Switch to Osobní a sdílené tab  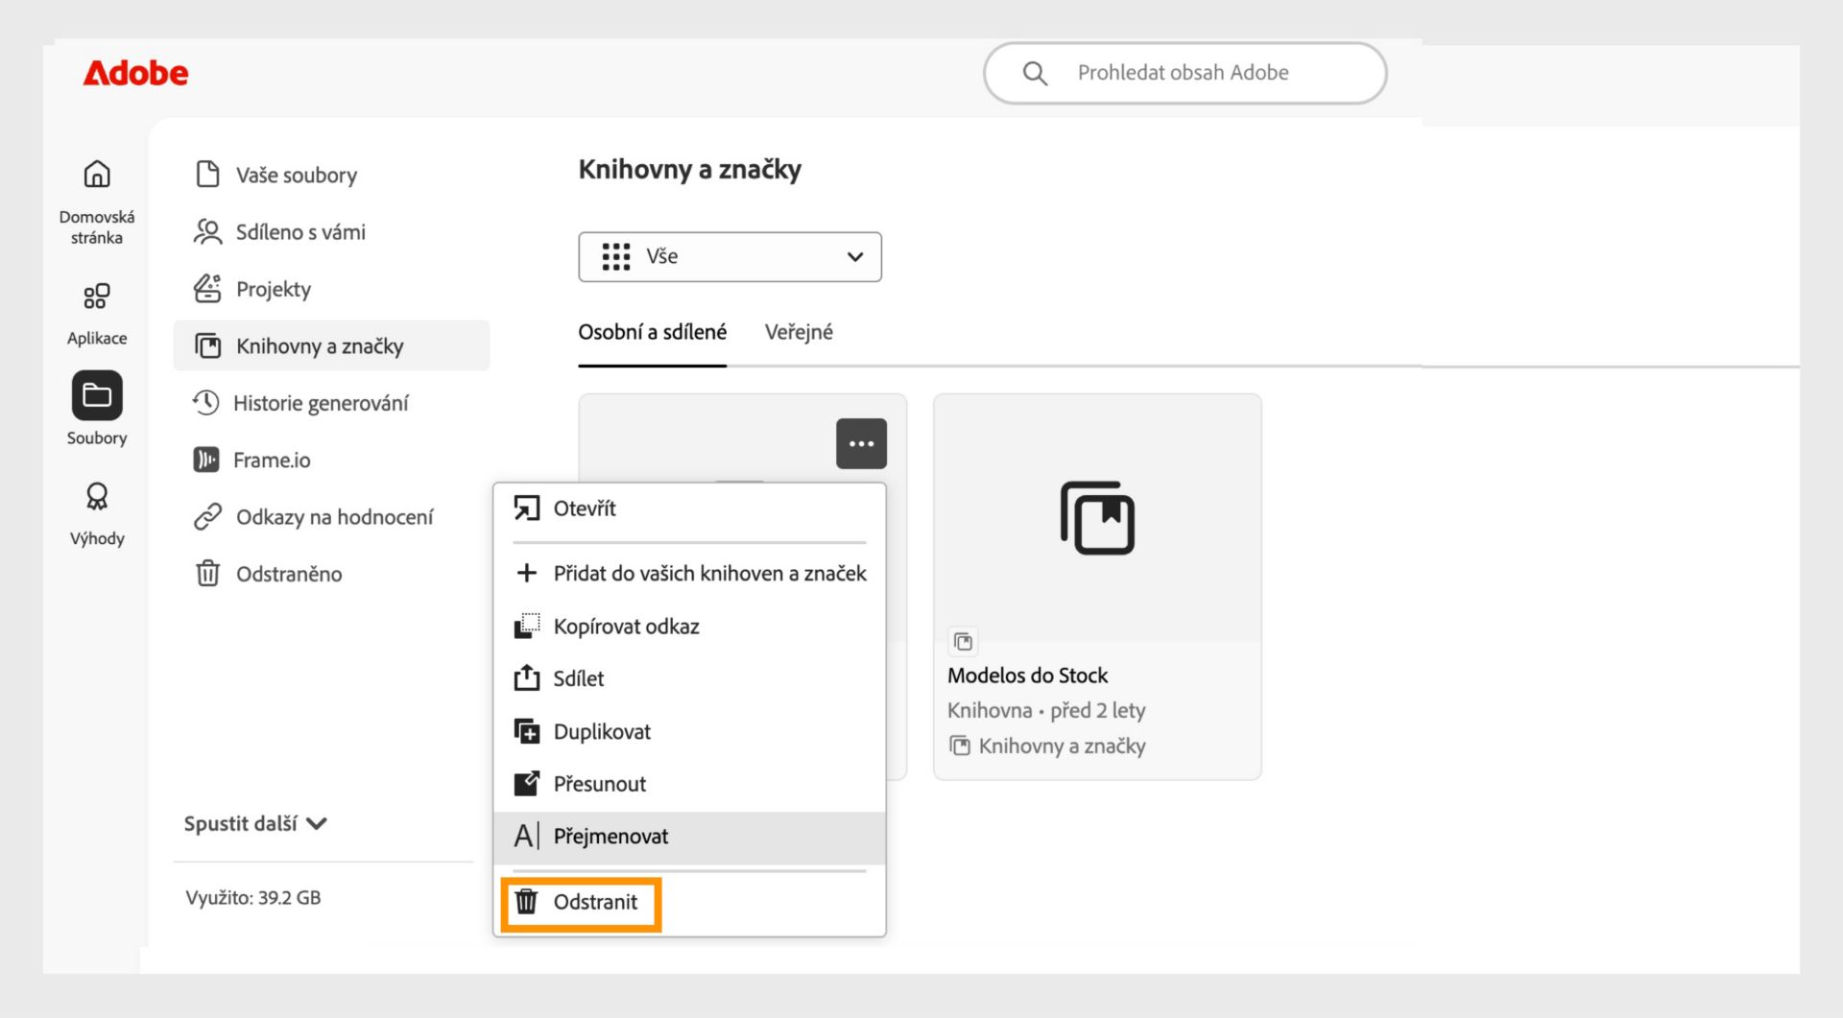coord(652,332)
